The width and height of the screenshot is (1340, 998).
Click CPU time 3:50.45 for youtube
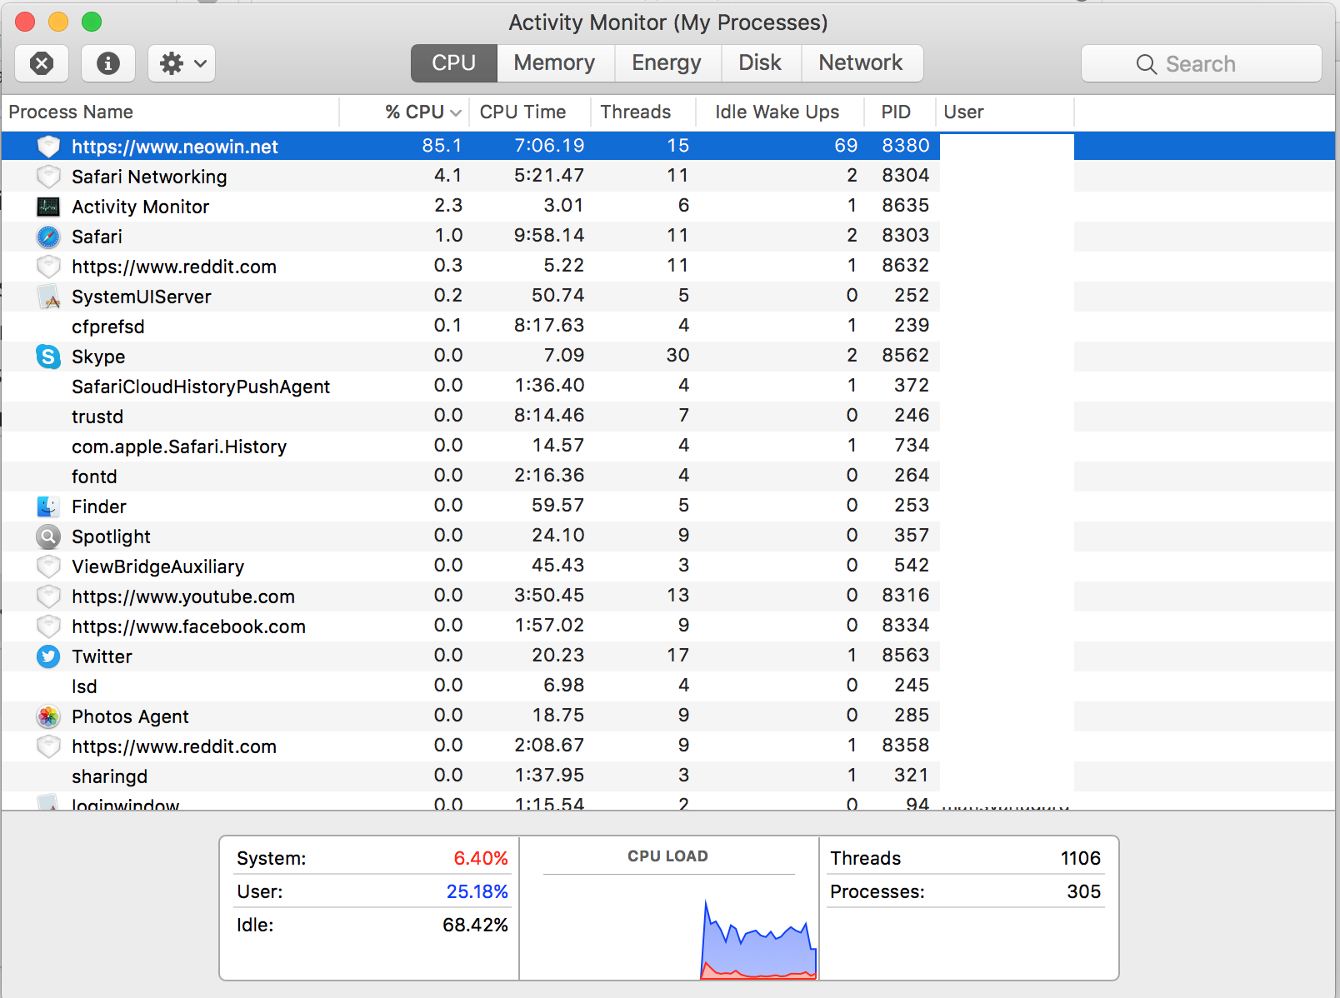pyautogui.click(x=549, y=596)
